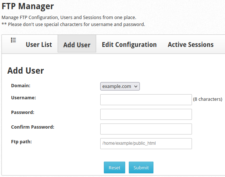Image resolution: width=225 pixels, height=177 pixels.
Task: Click the Confirm Password text box
Action: pyautogui.click(x=146, y=129)
